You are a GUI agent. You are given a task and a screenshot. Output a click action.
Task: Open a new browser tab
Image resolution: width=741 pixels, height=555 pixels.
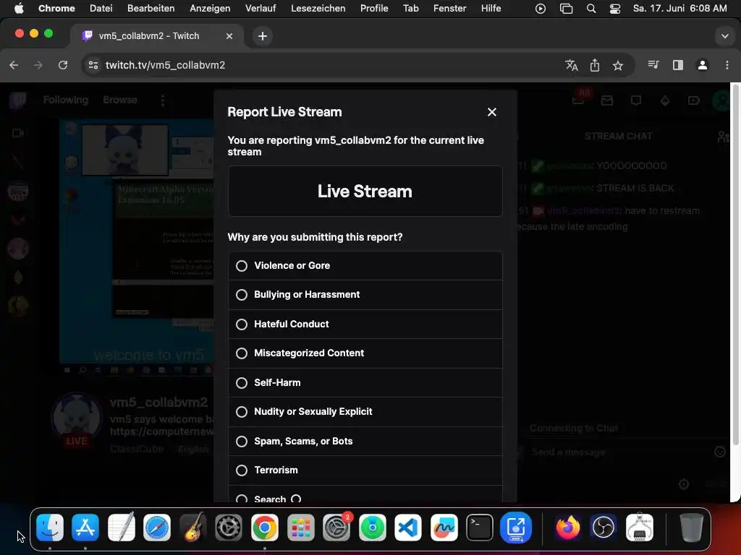(263, 36)
